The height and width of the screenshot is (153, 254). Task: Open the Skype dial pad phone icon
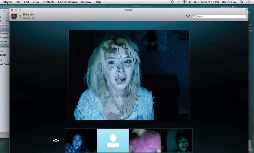pyautogui.click(x=188, y=17)
